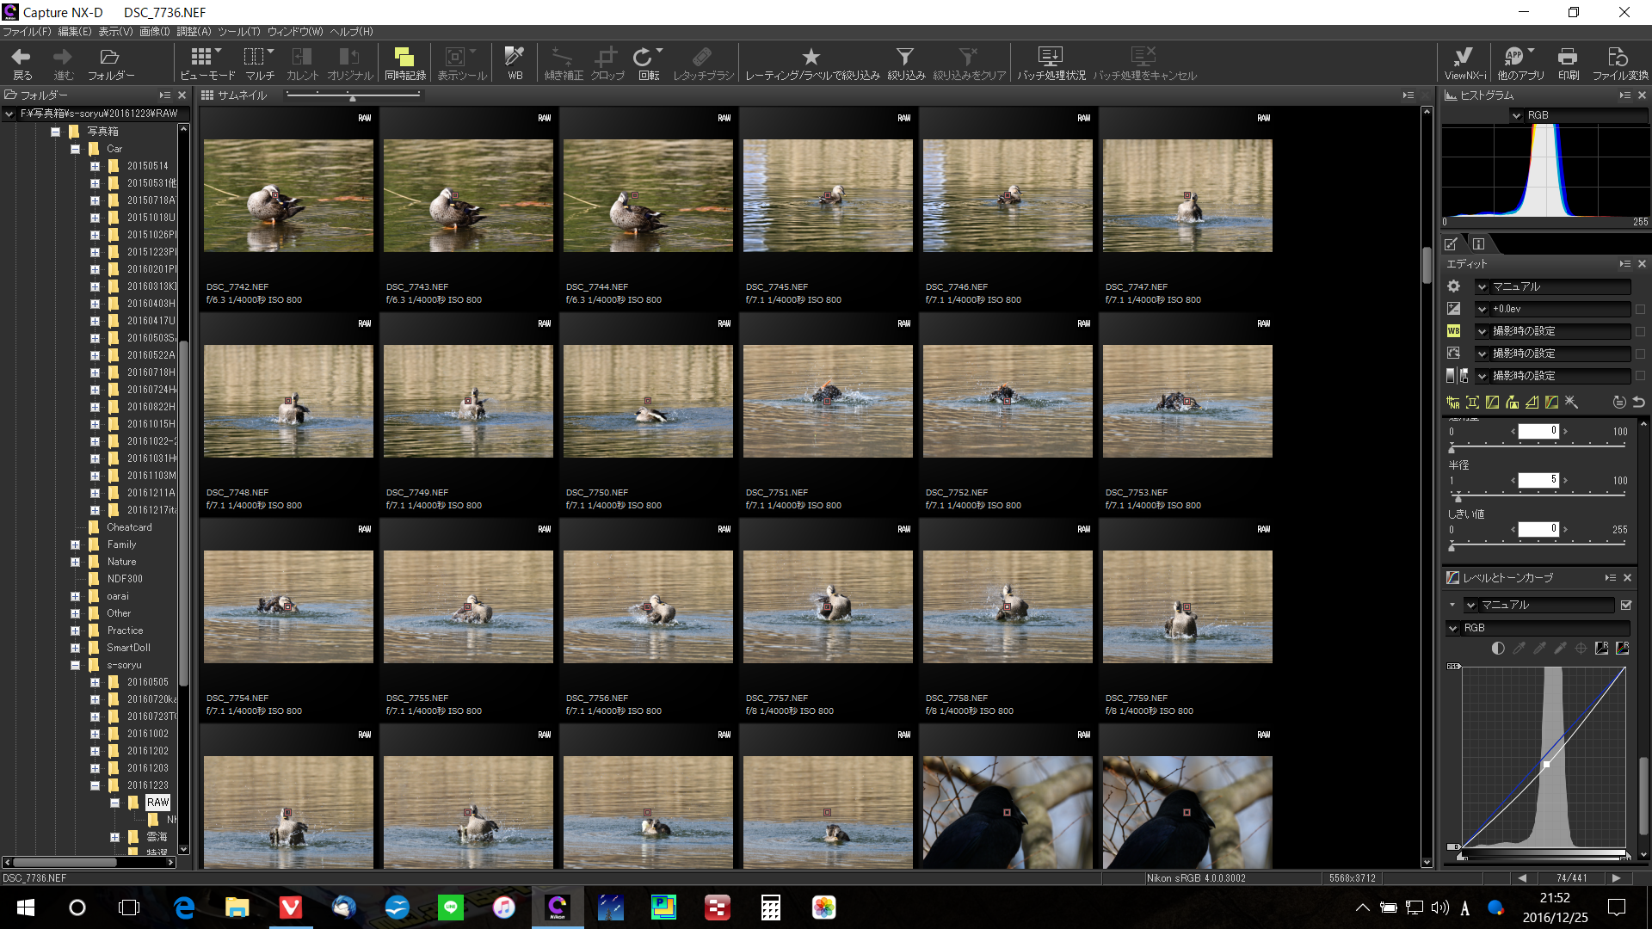The height and width of the screenshot is (929, 1652).
Task: Open the ウィンドウ(W) menu
Action: point(294,32)
